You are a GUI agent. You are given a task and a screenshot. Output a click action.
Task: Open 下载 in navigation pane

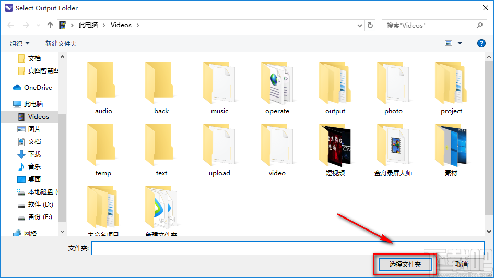29,154
